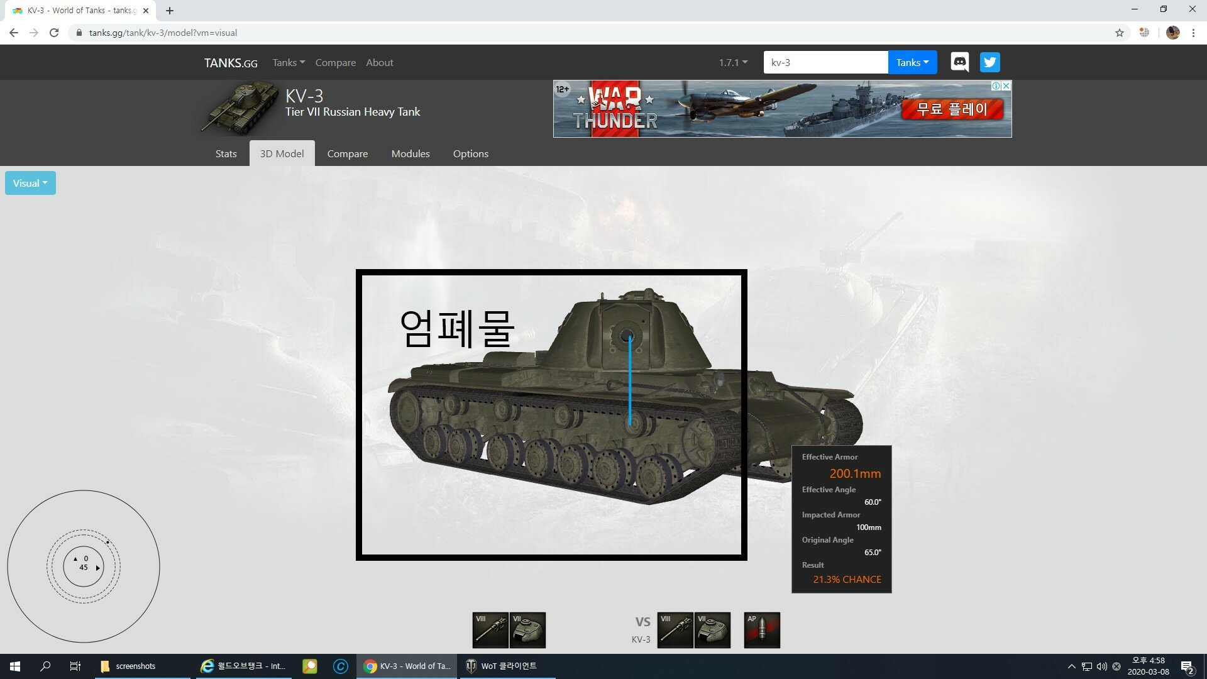1207x679 pixels.
Task: Switch to the Internet Explorer taskbar window
Action: (x=244, y=666)
